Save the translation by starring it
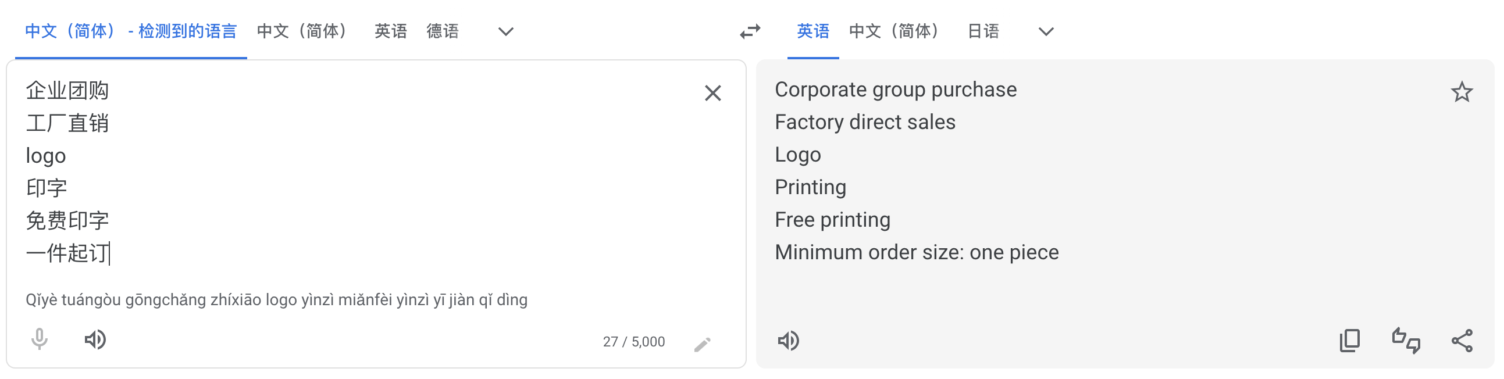This screenshot has width=1504, height=379. point(1462,92)
